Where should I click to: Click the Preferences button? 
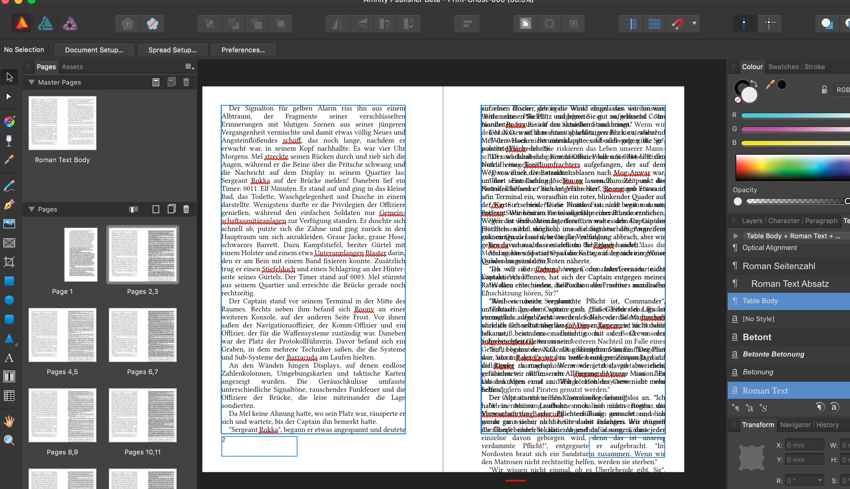pyautogui.click(x=243, y=50)
